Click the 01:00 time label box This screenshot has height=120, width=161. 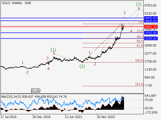35,90
